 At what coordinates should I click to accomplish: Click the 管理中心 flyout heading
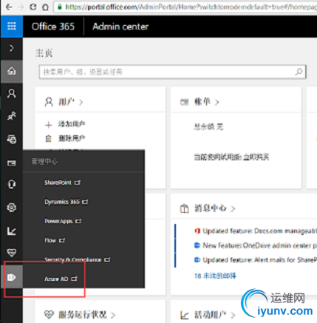click(x=44, y=162)
